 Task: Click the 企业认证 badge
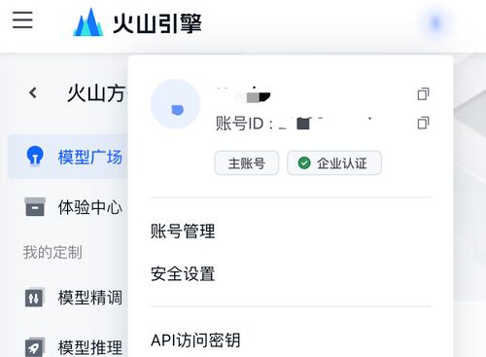click(334, 162)
